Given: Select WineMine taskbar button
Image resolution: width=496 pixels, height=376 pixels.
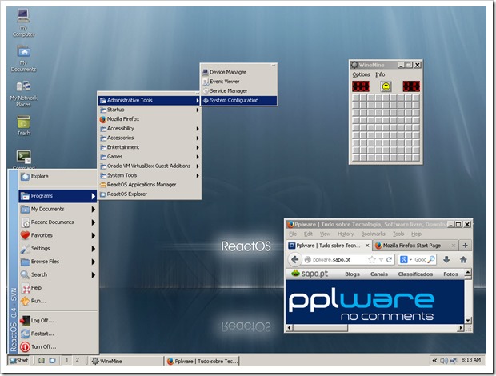Looking at the screenshot, I should tap(126, 361).
